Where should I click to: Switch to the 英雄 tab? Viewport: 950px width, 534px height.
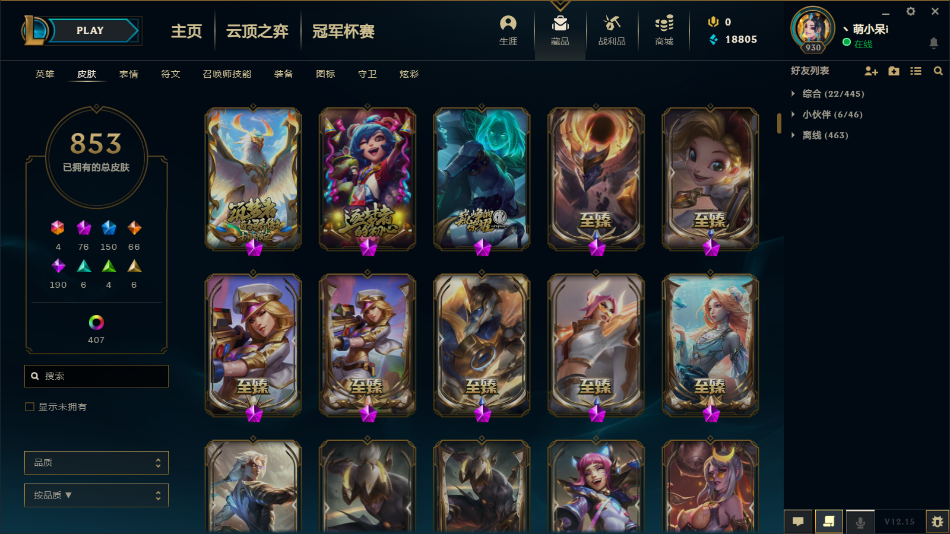point(45,74)
